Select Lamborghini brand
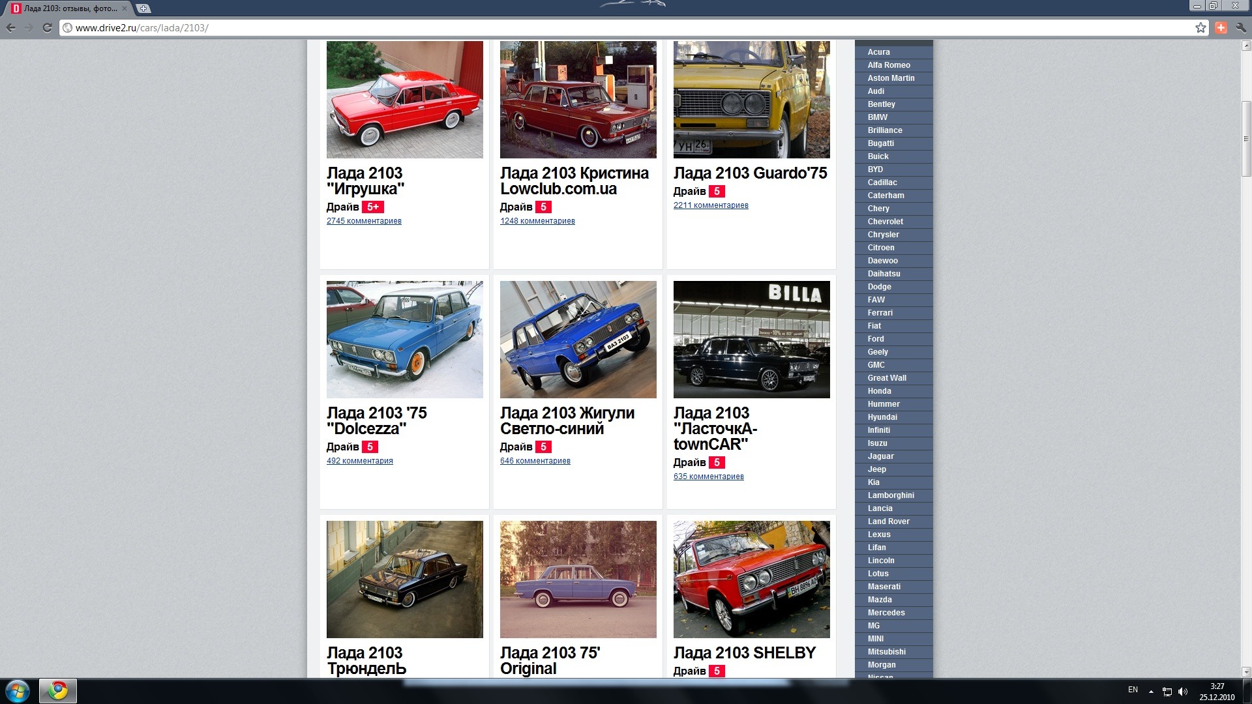Viewport: 1252px width, 704px height. [x=894, y=495]
